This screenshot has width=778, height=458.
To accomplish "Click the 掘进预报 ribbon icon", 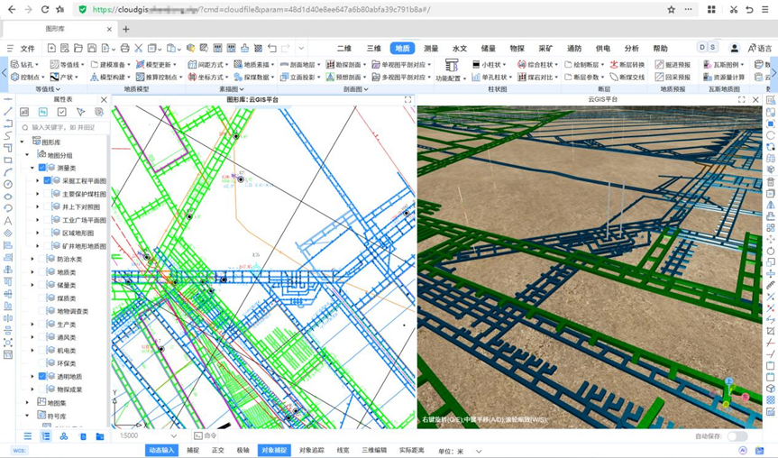I will pos(672,65).
